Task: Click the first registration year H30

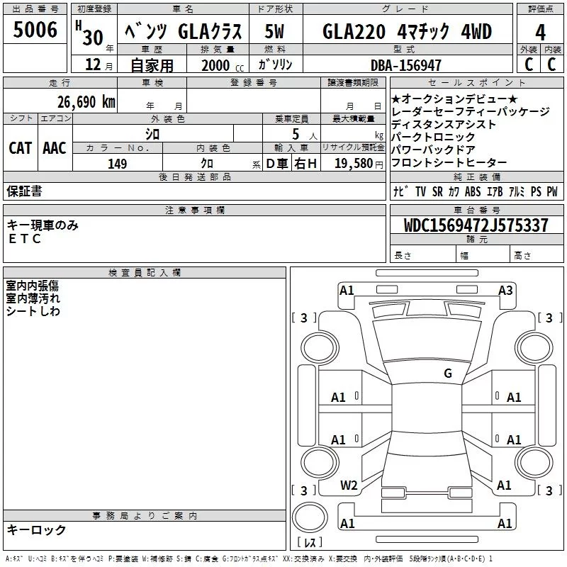Action: pos(89,33)
